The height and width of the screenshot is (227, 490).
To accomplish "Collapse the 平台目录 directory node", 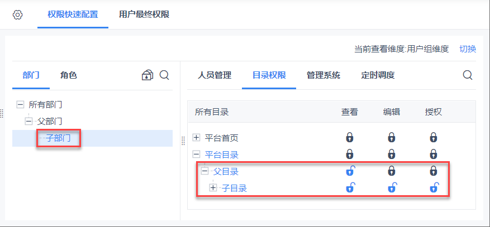I will click(x=196, y=154).
